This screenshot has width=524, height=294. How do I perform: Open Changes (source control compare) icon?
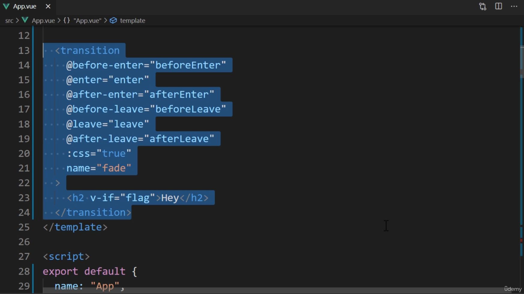[483, 6]
